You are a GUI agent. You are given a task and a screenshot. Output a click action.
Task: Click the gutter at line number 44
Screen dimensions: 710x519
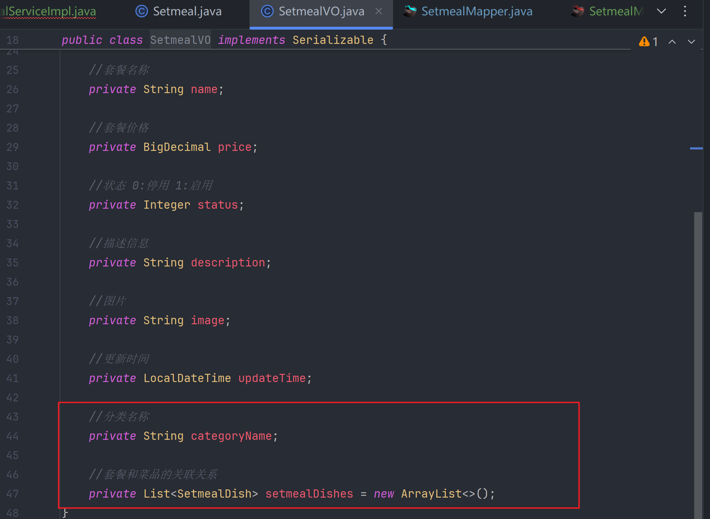(x=12, y=436)
